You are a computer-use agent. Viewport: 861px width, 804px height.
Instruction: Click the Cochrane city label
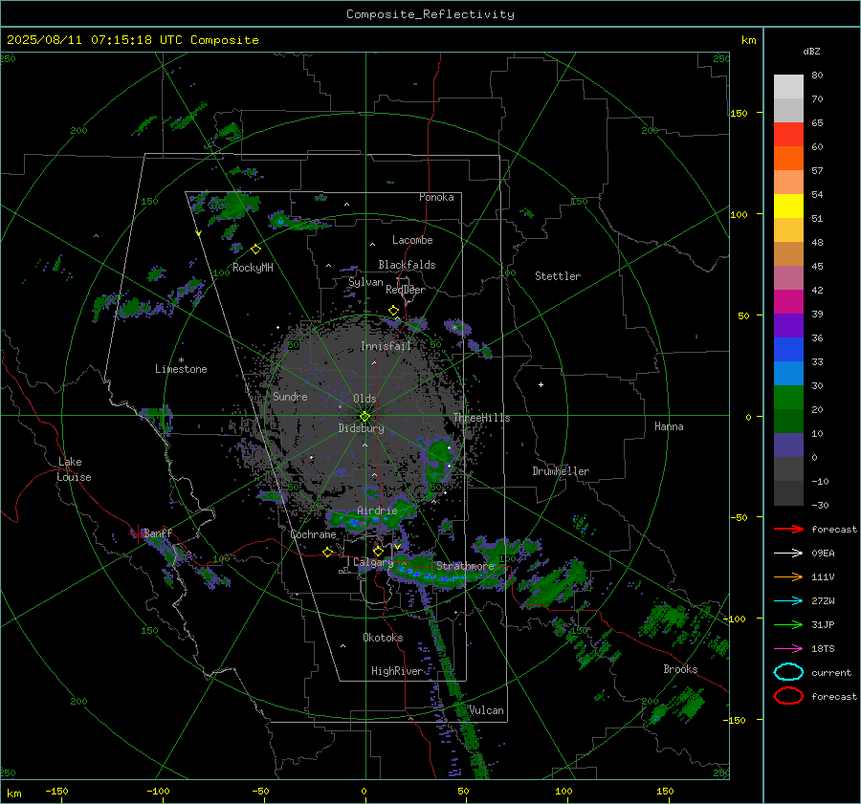(313, 534)
